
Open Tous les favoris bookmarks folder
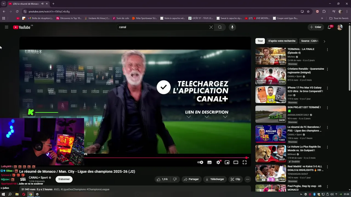[339, 18]
